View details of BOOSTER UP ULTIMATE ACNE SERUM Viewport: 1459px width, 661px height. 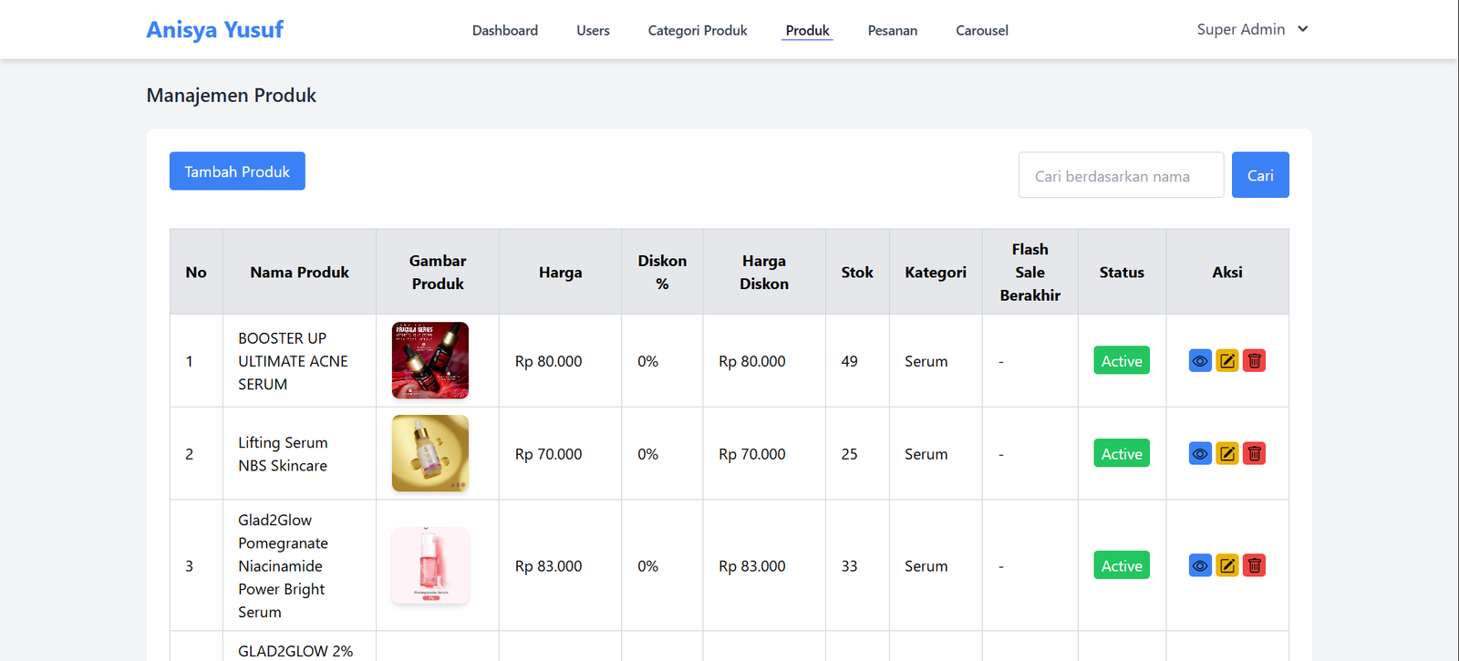pos(1200,361)
